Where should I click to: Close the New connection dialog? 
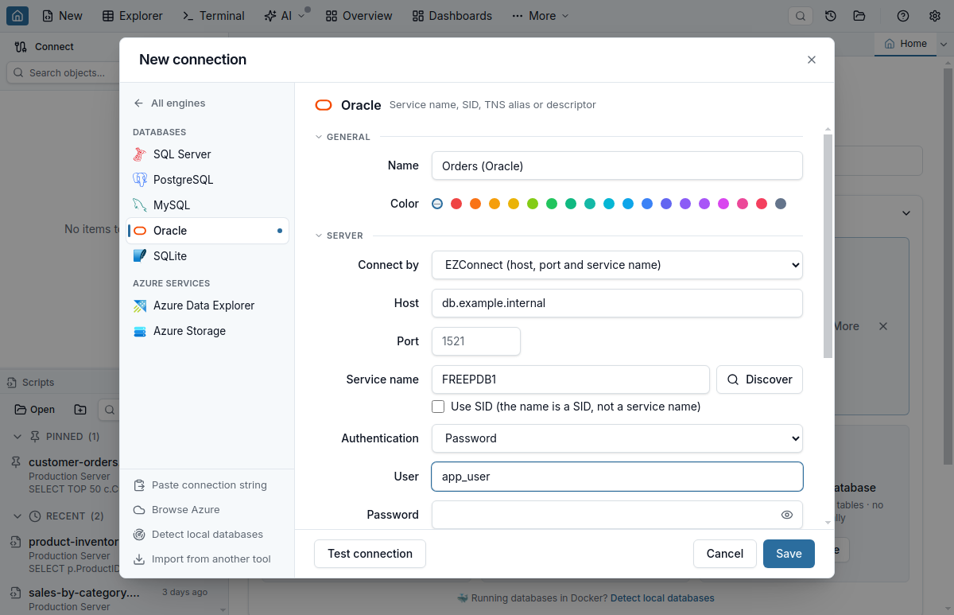(812, 60)
